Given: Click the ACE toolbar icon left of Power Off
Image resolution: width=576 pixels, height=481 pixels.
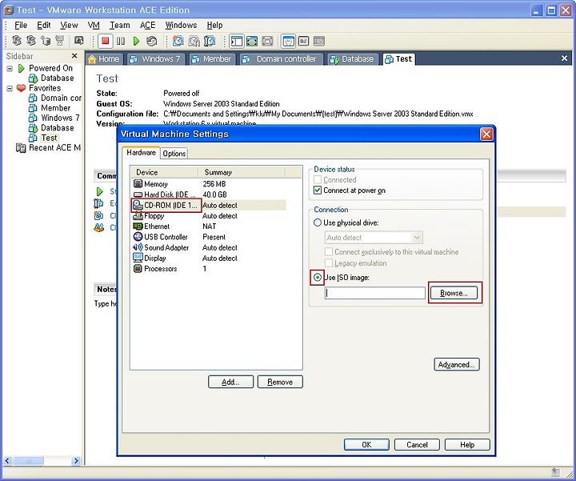Looking at the screenshot, I should [x=79, y=41].
